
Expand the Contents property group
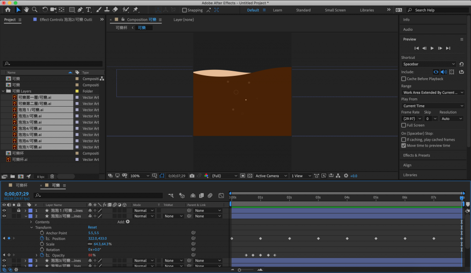coord(32,222)
